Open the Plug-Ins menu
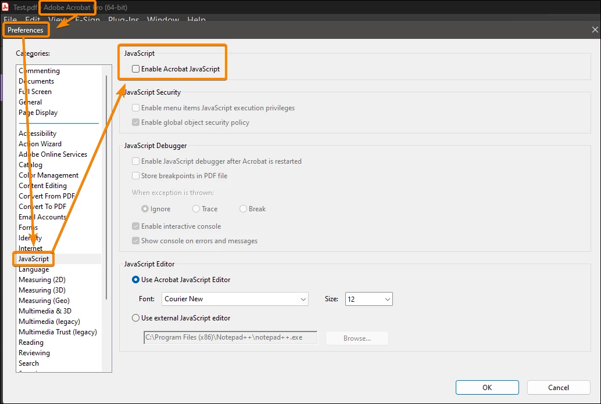601x404 pixels. click(123, 20)
